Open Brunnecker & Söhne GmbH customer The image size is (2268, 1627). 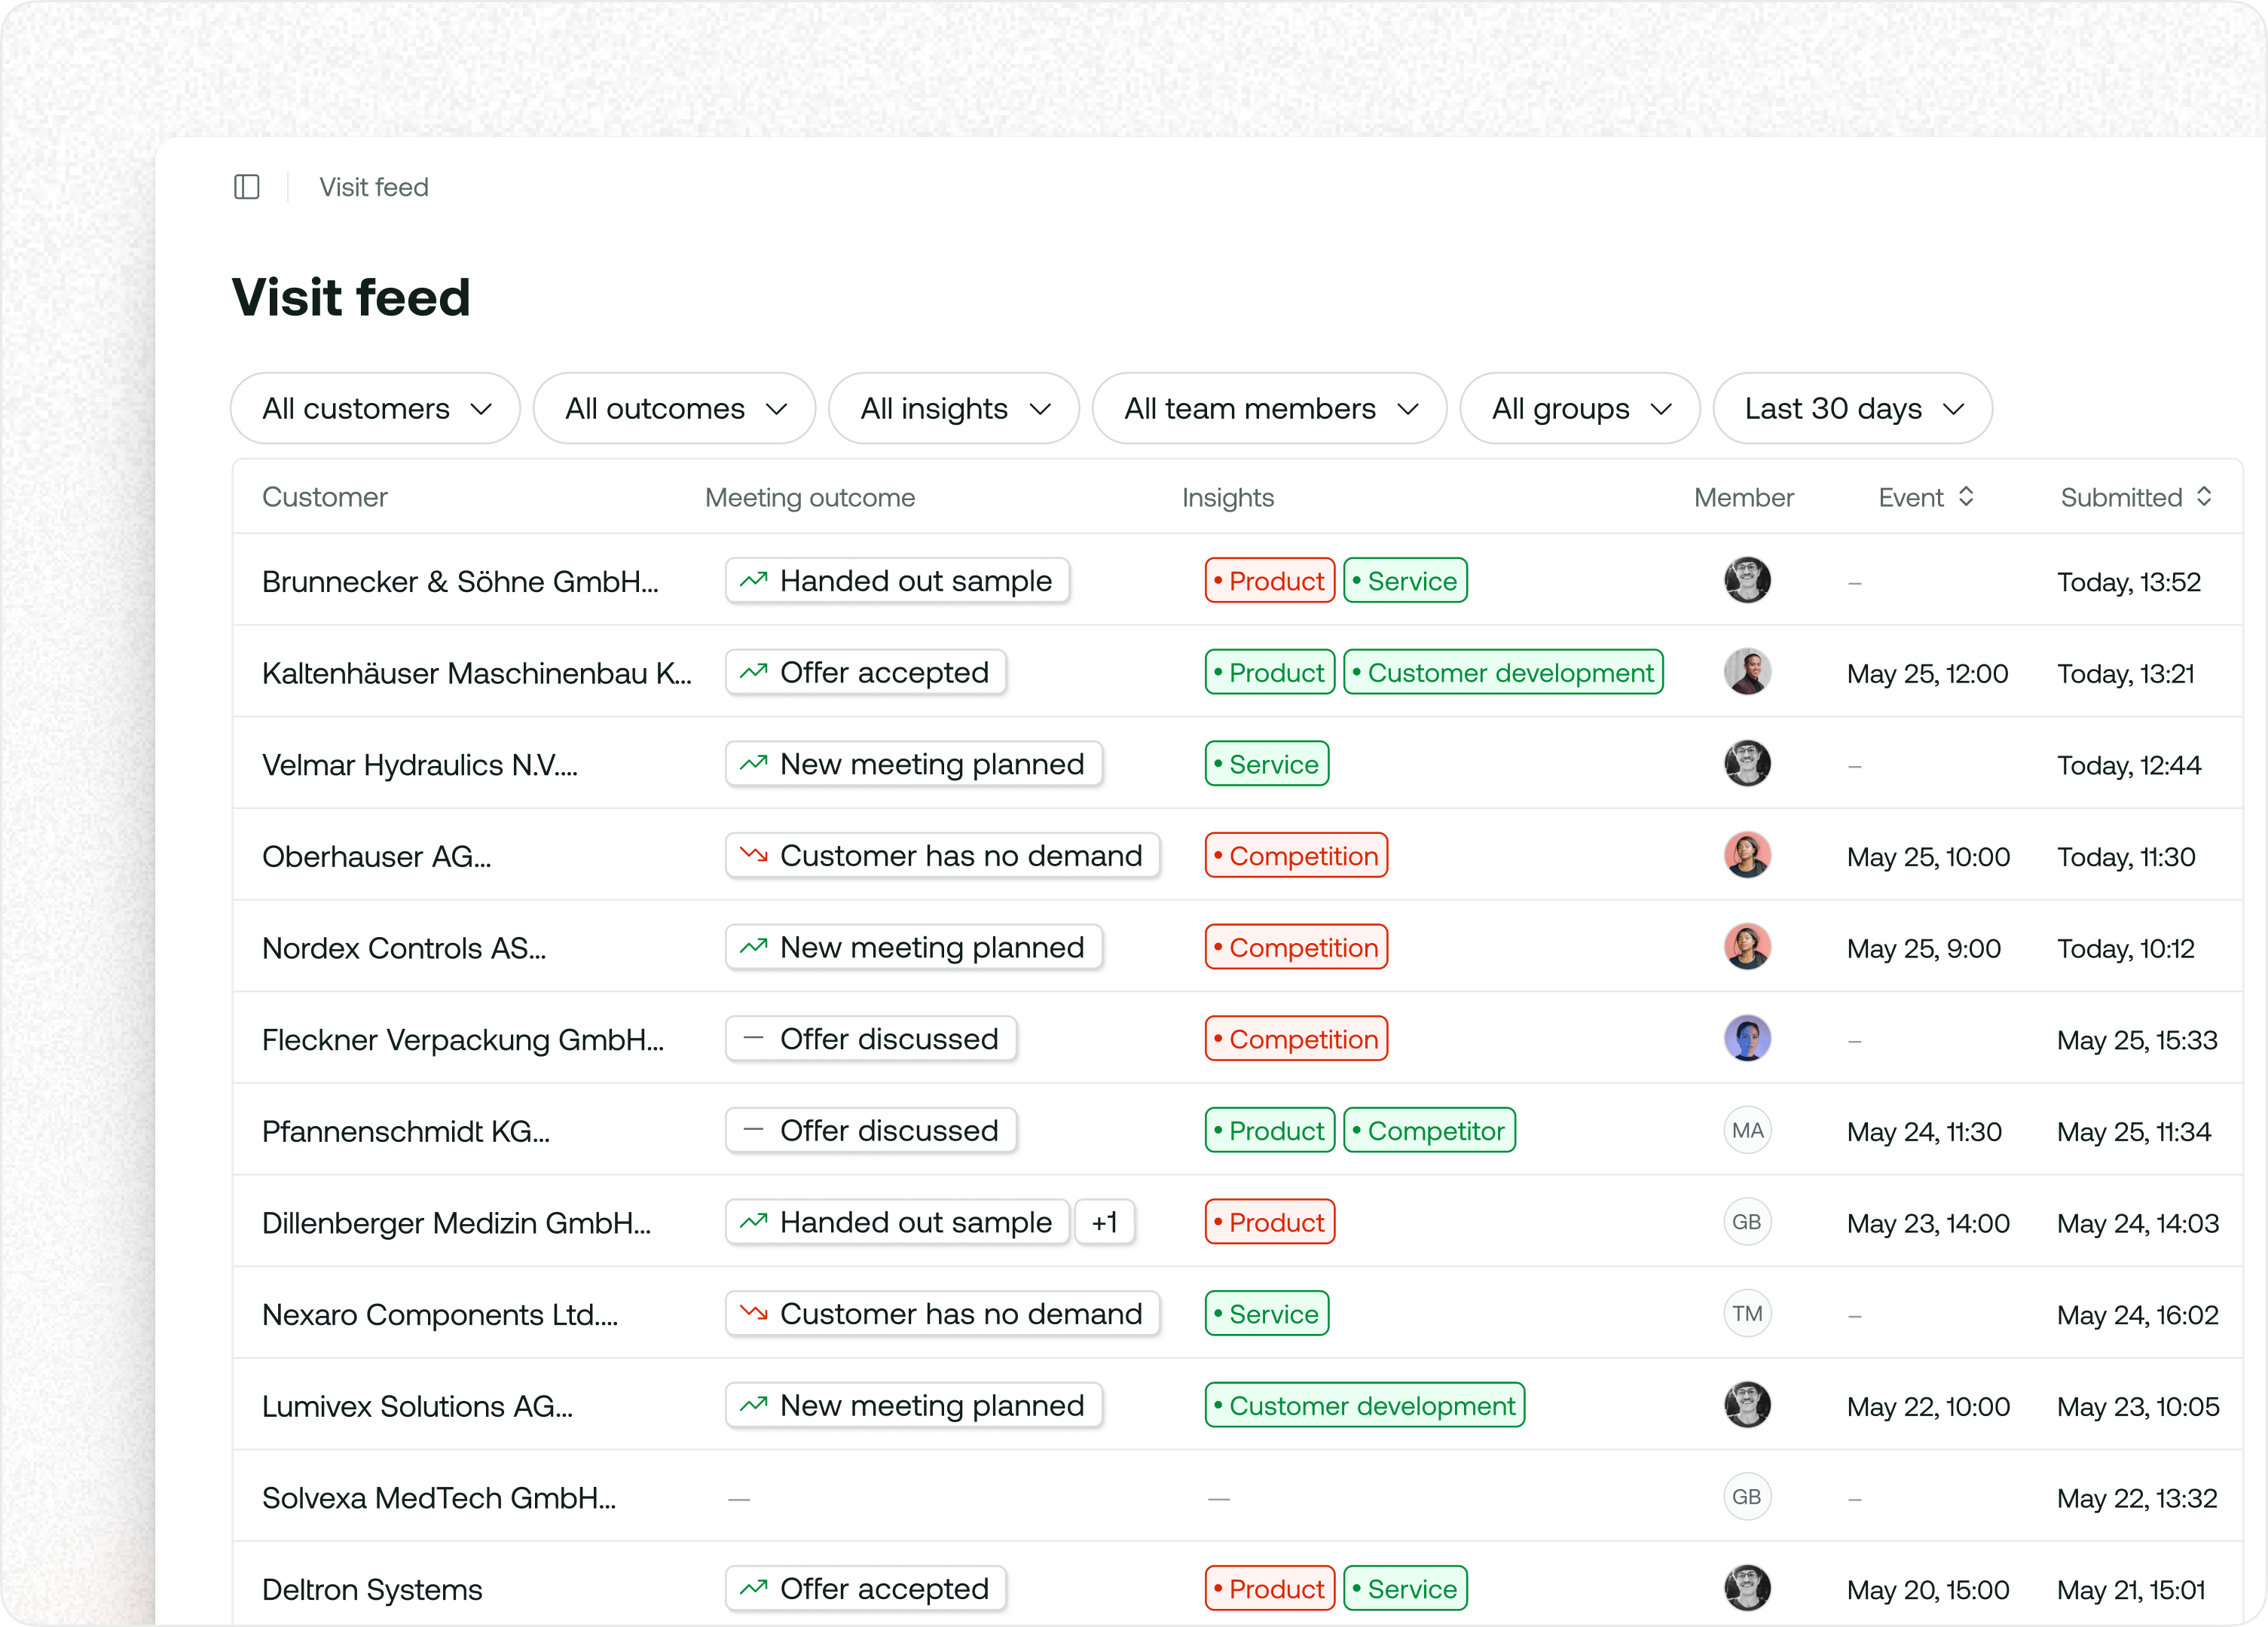tap(460, 582)
